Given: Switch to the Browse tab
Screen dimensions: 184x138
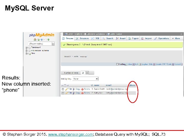Looking at the screenshot, I should (67, 38).
